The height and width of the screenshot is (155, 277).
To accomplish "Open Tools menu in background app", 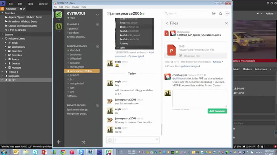I will coord(30,4).
